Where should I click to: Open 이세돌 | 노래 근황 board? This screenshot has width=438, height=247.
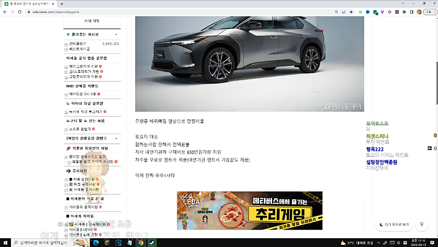tap(83, 235)
